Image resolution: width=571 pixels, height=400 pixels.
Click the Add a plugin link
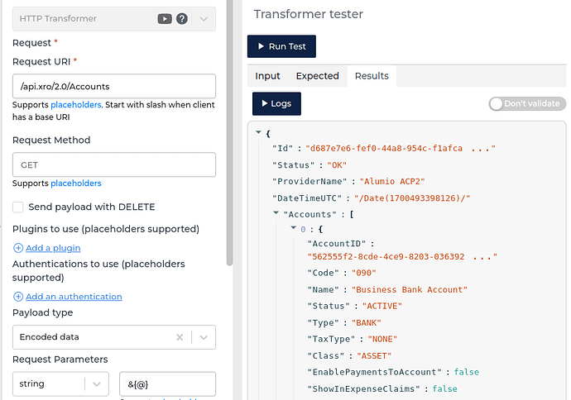tap(53, 248)
